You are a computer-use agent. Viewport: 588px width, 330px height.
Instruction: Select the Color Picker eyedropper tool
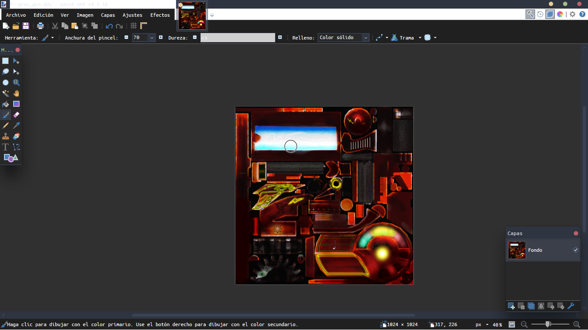coord(16,125)
